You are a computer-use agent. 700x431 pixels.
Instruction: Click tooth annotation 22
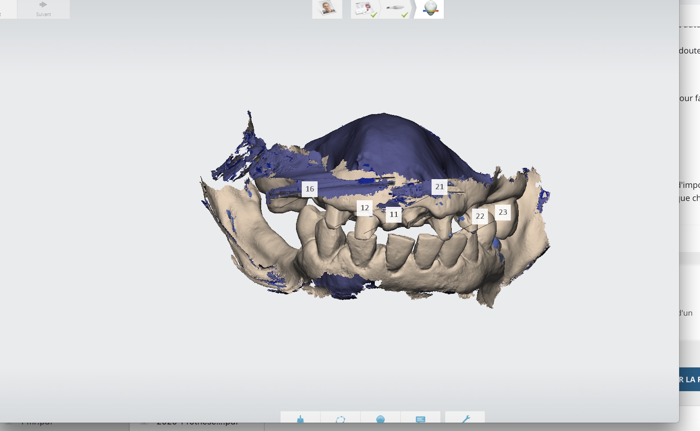[x=479, y=216]
